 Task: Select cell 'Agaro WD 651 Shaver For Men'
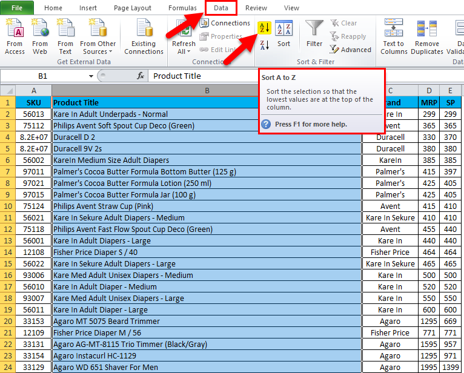coord(207,367)
